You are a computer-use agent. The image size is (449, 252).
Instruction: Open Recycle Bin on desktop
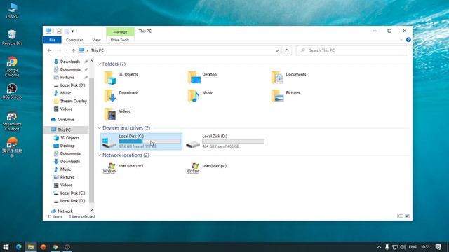(x=12, y=37)
